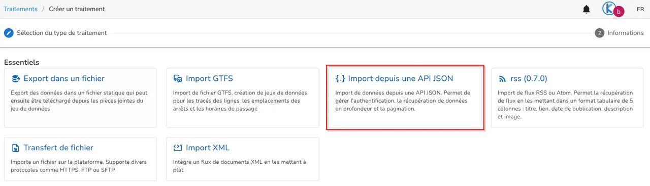Viewport: 650px width, 186px height.
Task: Click the database export icon
Action: (x=16, y=79)
